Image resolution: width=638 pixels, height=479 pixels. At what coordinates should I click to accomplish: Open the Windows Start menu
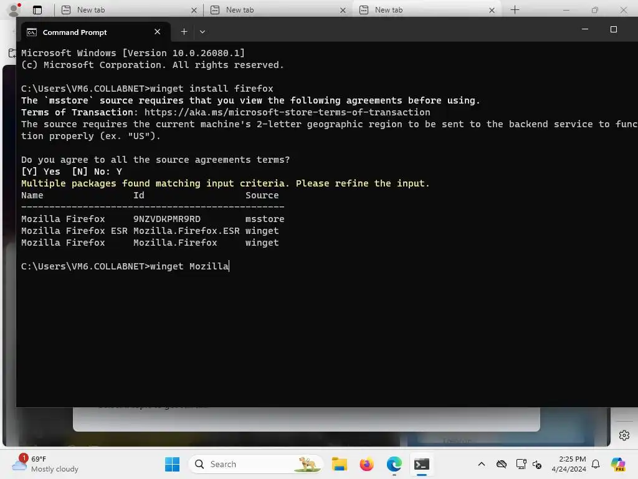(172, 464)
